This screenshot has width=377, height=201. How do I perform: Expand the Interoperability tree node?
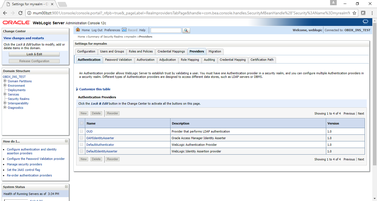coord(5,103)
